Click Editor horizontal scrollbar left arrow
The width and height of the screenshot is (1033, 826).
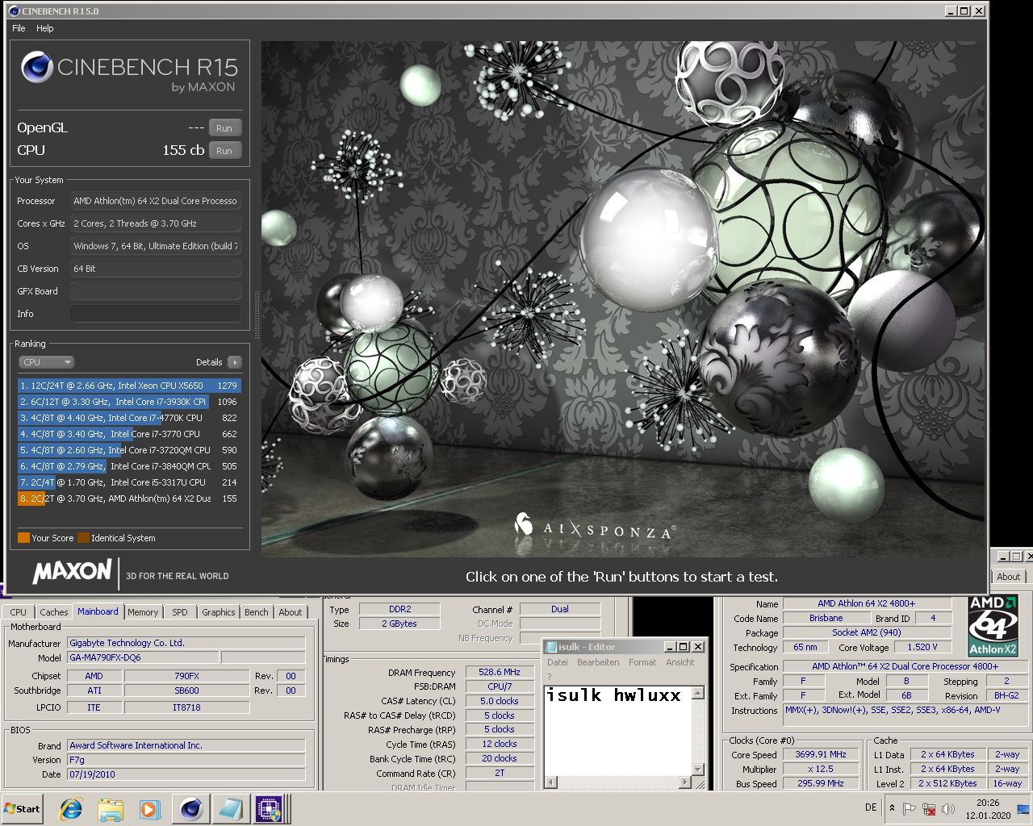point(552,782)
